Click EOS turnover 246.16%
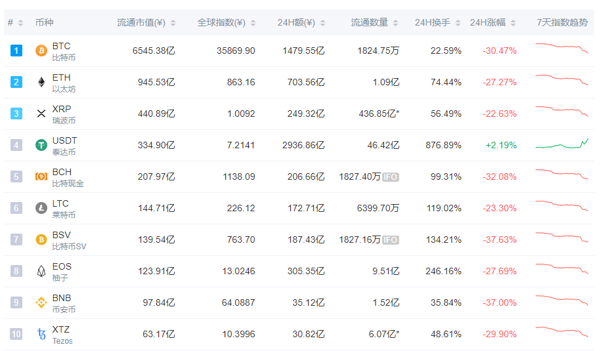 pos(443,272)
